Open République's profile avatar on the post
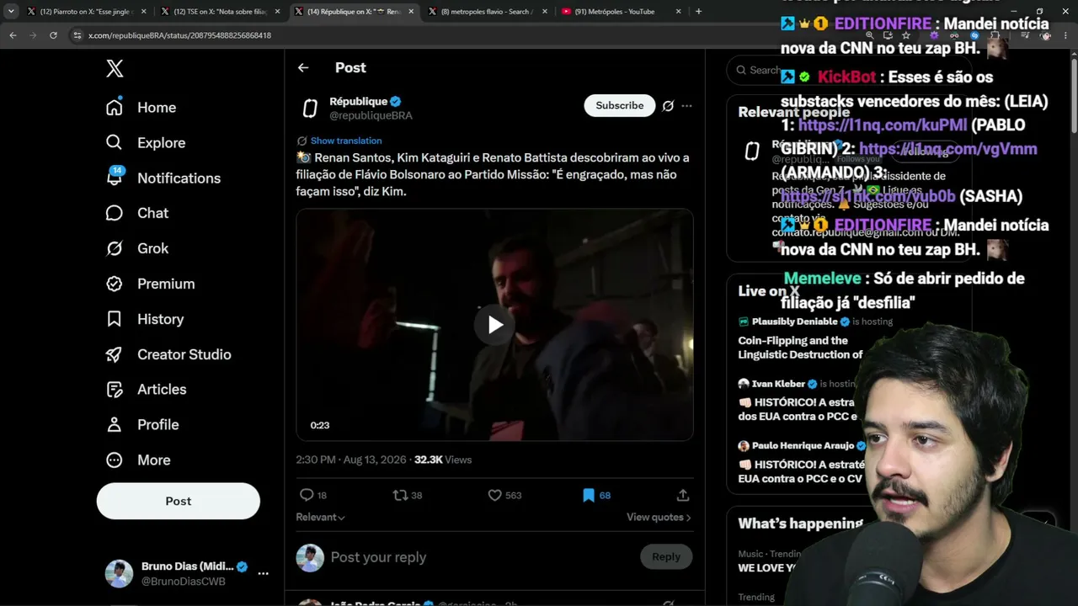1078x606 pixels. (310, 108)
